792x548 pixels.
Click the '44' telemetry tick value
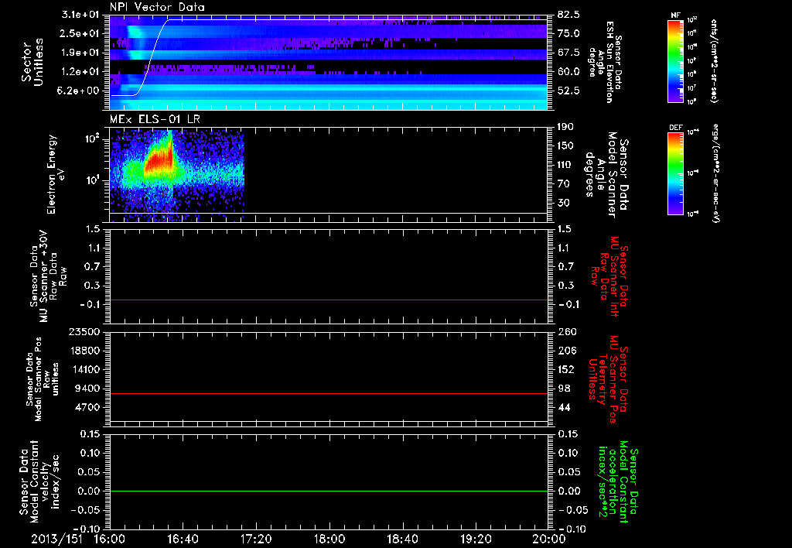pyautogui.click(x=563, y=407)
